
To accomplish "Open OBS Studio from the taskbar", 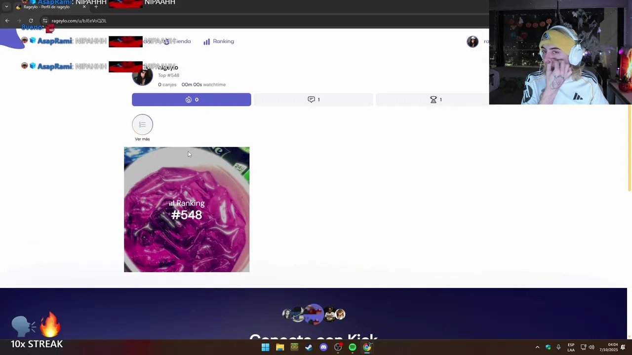I will (338, 347).
